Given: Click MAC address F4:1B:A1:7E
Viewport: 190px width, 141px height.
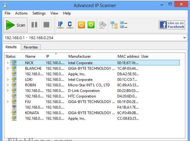Looking at the screenshot, I should click(x=128, y=107).
